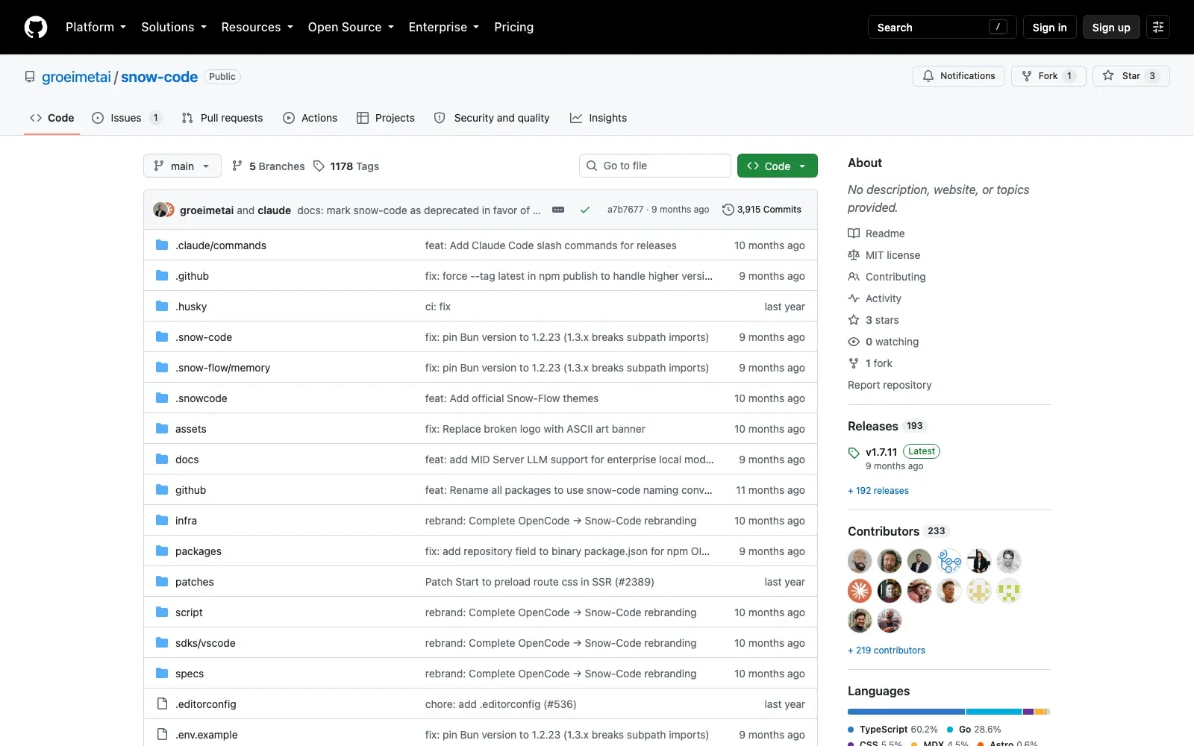Click the first contributor avatar
Viewport: 1194px width, 746px height.
860,561
